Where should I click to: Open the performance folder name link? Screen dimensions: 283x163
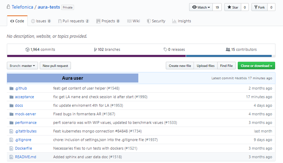click(26, 123)
